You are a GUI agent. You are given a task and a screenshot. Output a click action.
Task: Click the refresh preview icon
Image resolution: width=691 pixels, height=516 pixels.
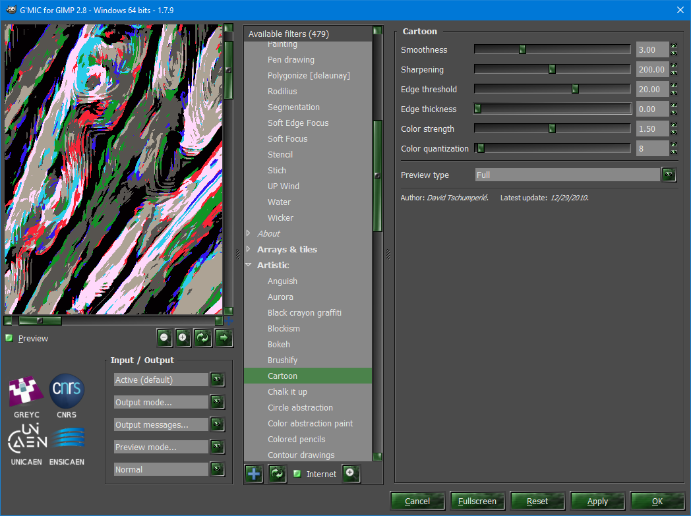click(x=202, y=337)
